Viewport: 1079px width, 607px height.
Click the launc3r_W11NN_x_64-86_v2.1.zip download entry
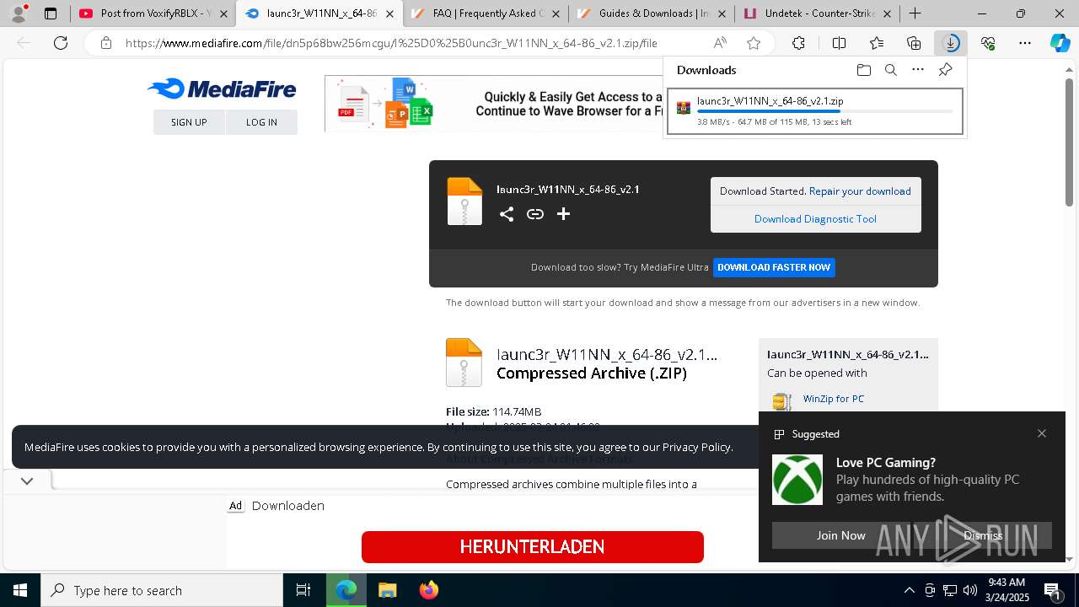(x=814, y=111)
